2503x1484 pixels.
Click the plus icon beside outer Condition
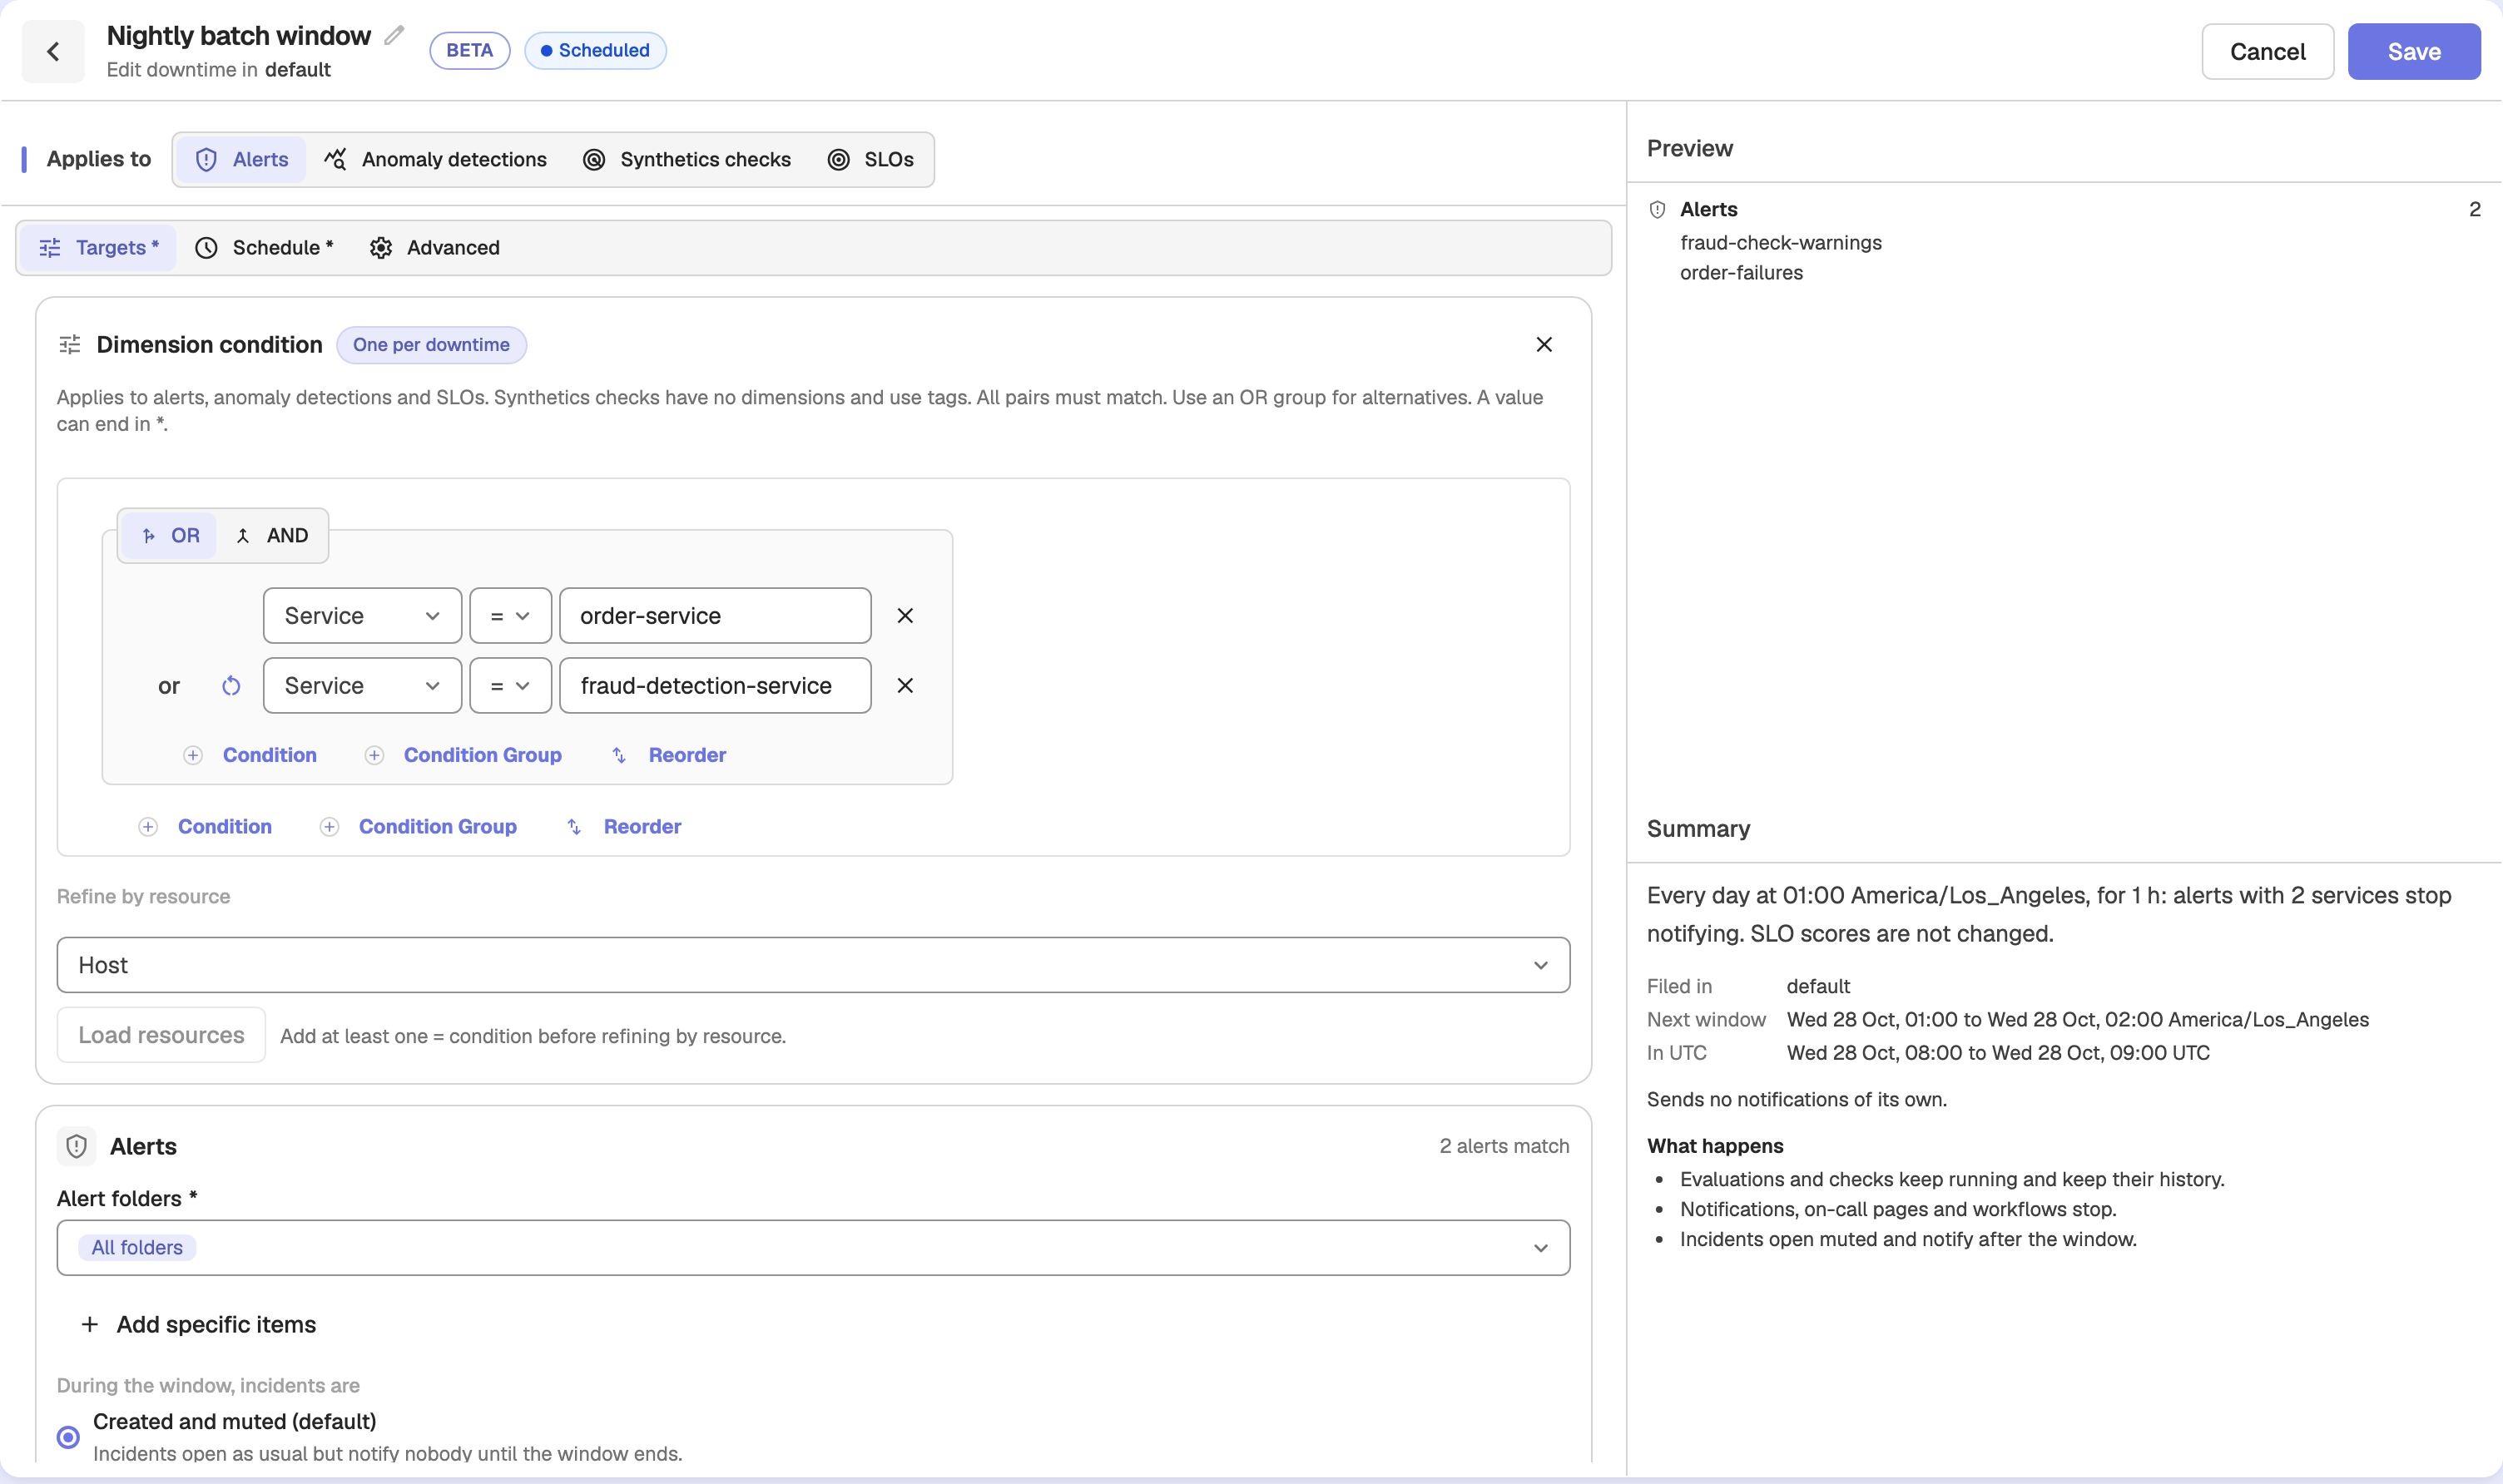tap(148, 827)
